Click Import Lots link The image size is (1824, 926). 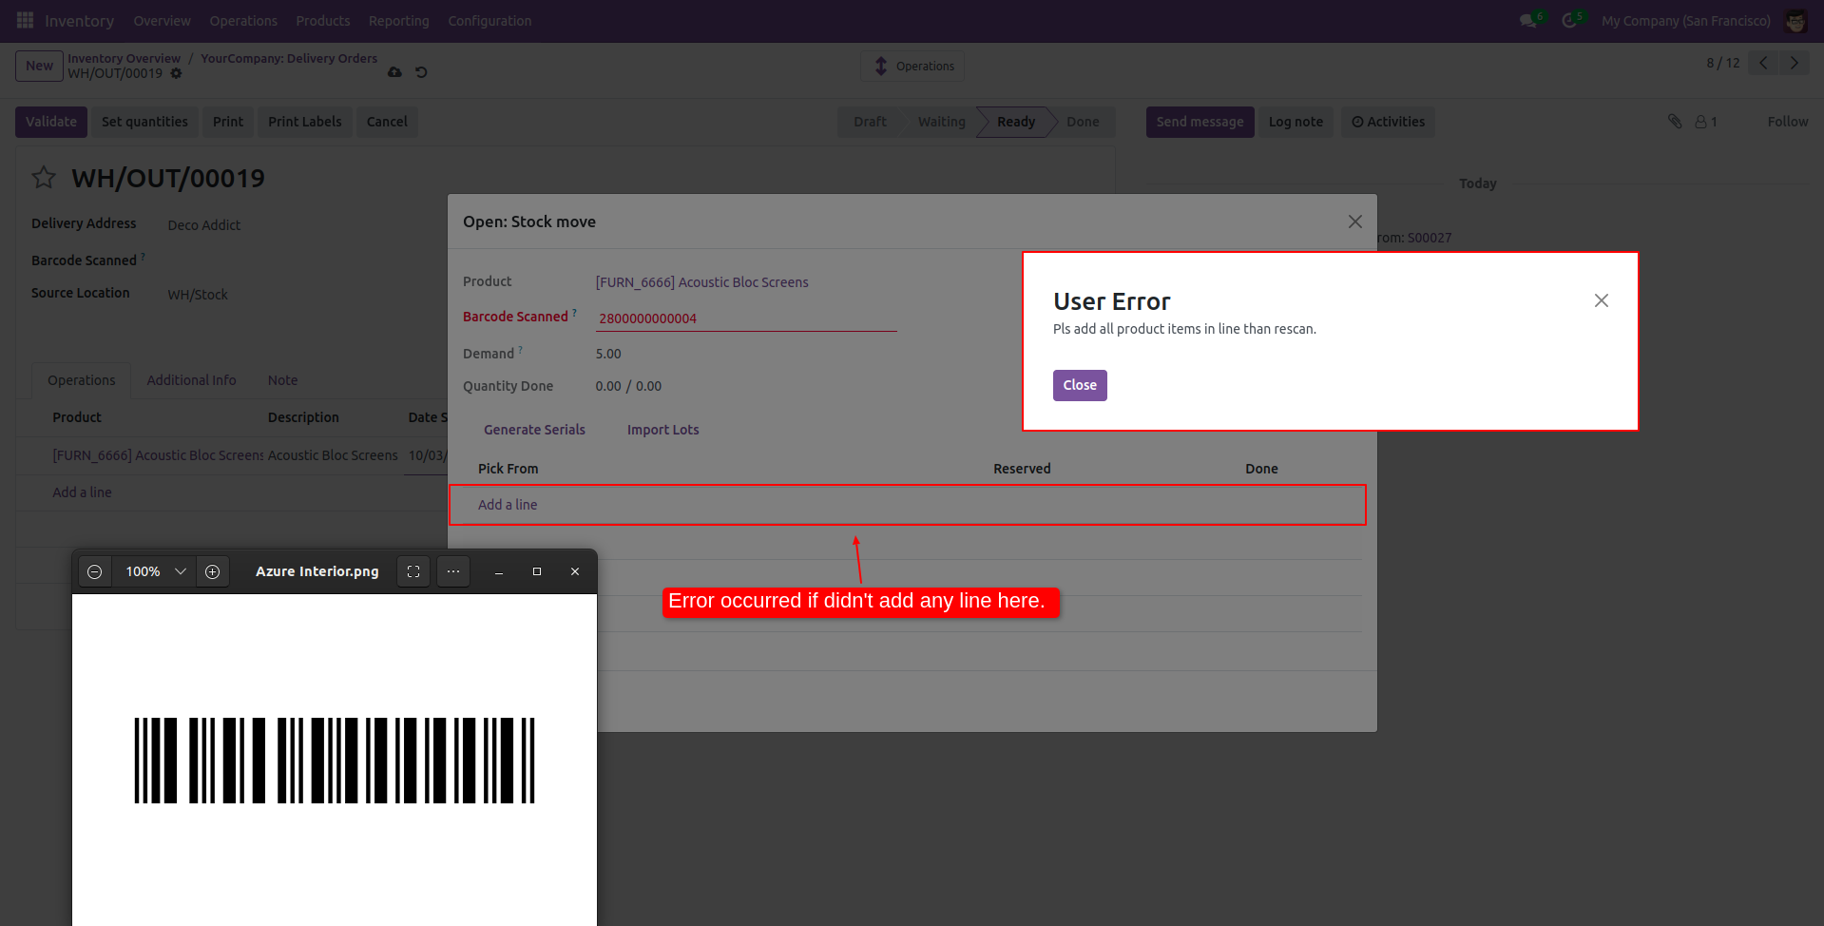(x=662, y=430)
